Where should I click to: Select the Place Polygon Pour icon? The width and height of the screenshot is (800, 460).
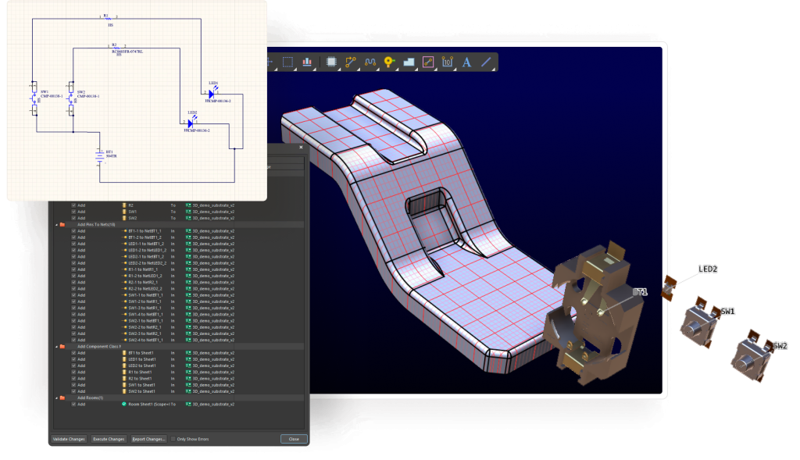409,62
